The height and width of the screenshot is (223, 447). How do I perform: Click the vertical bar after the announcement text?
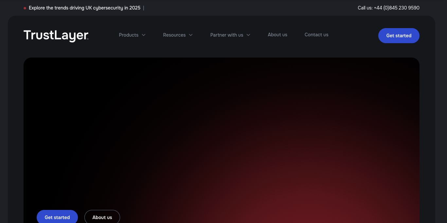[144, 8]
